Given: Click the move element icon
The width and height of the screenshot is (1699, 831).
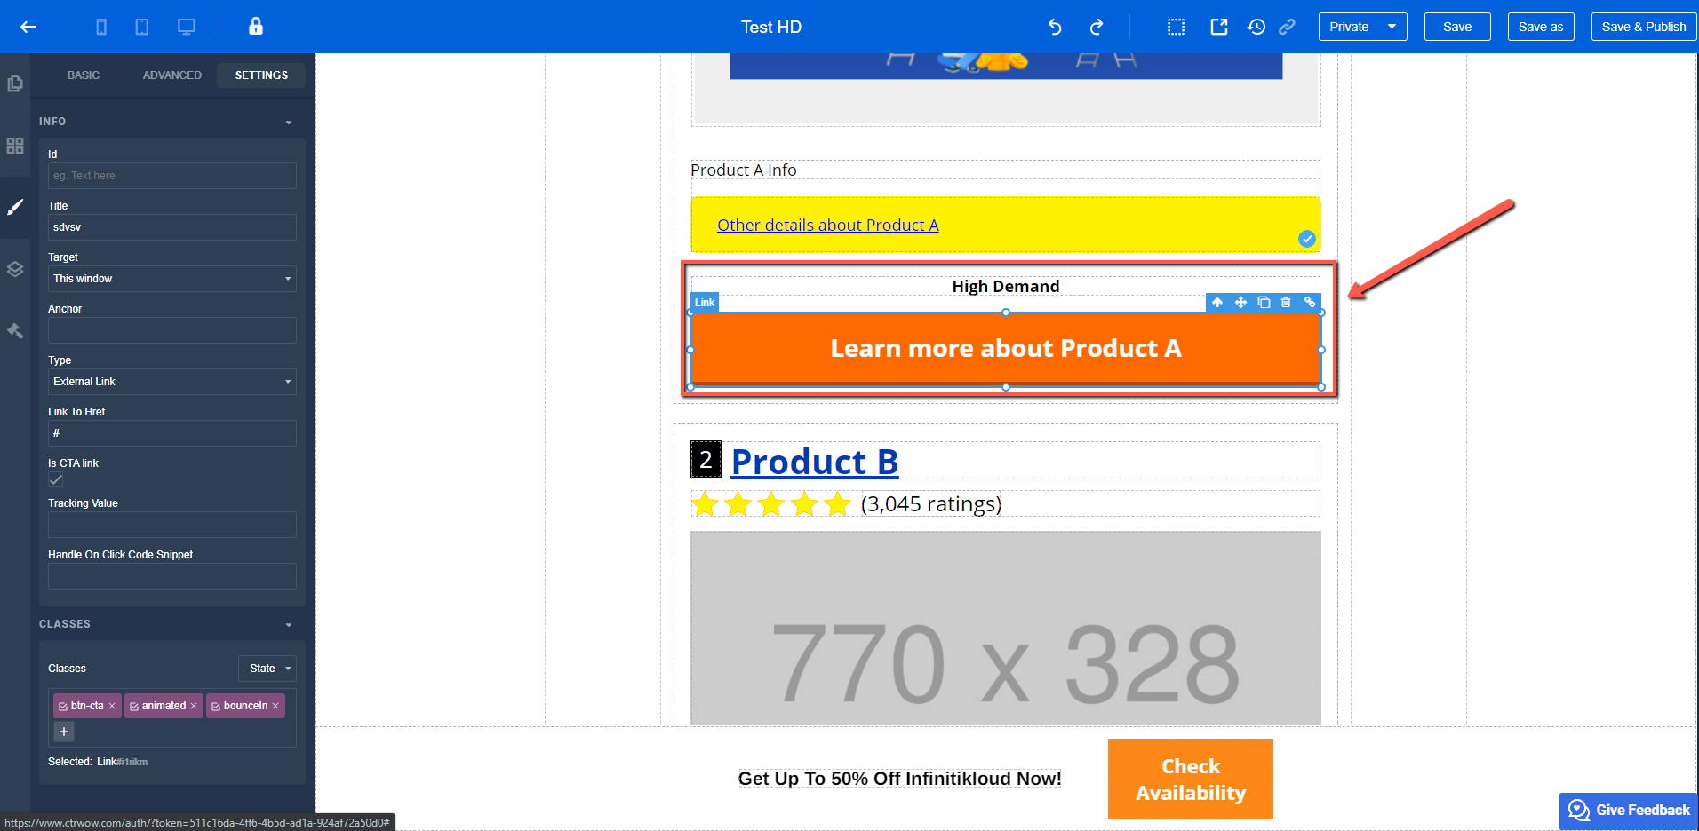Looking at the screenshot, I should (x=1240, y=303).
